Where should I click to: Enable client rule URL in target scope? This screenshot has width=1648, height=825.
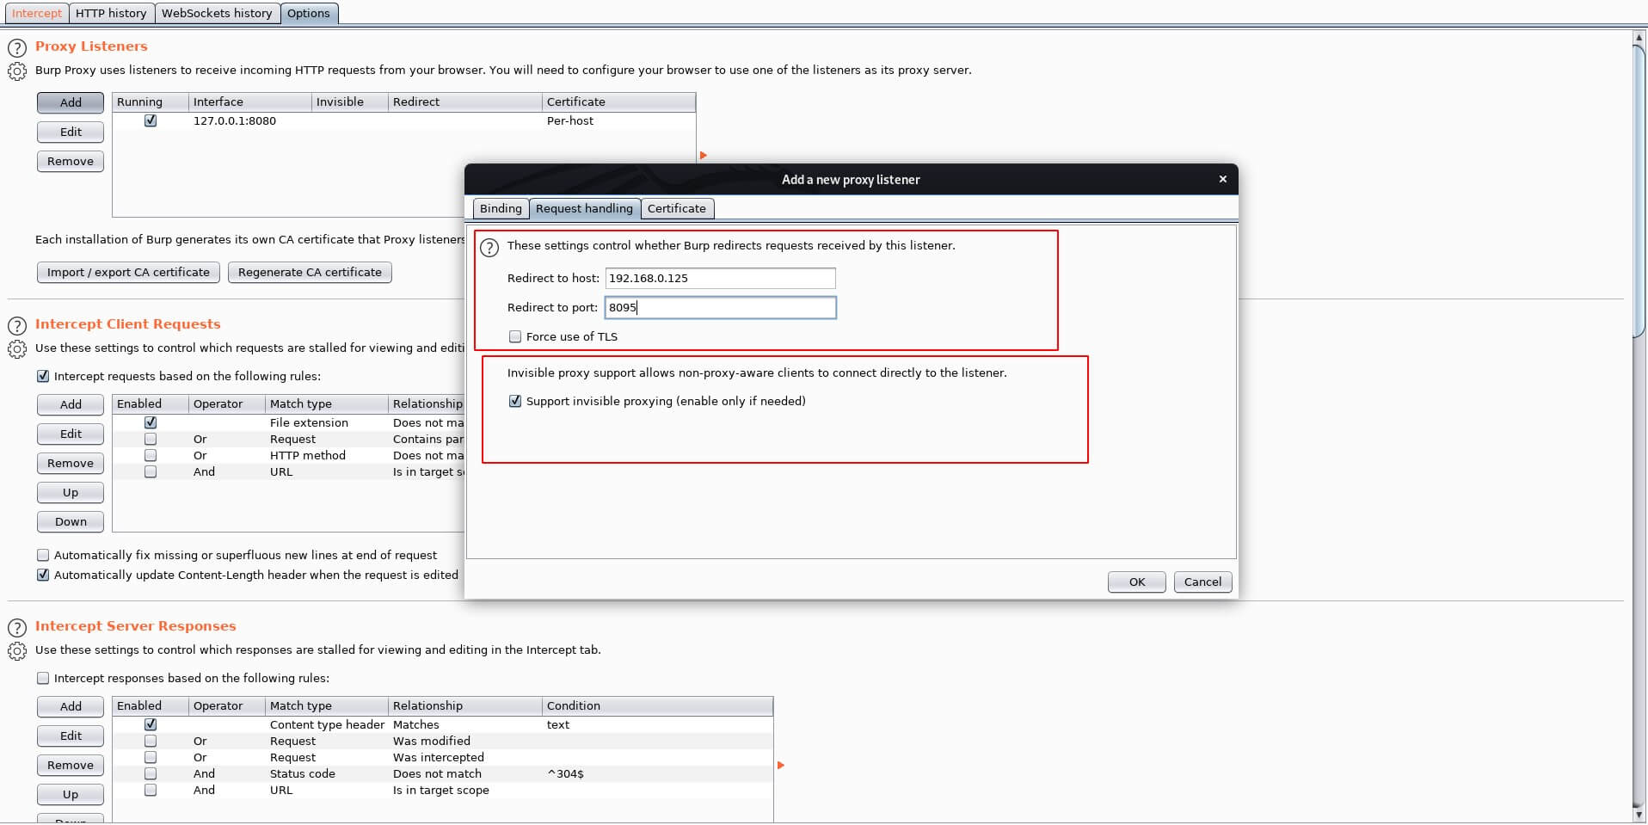(x=151, y=471)
